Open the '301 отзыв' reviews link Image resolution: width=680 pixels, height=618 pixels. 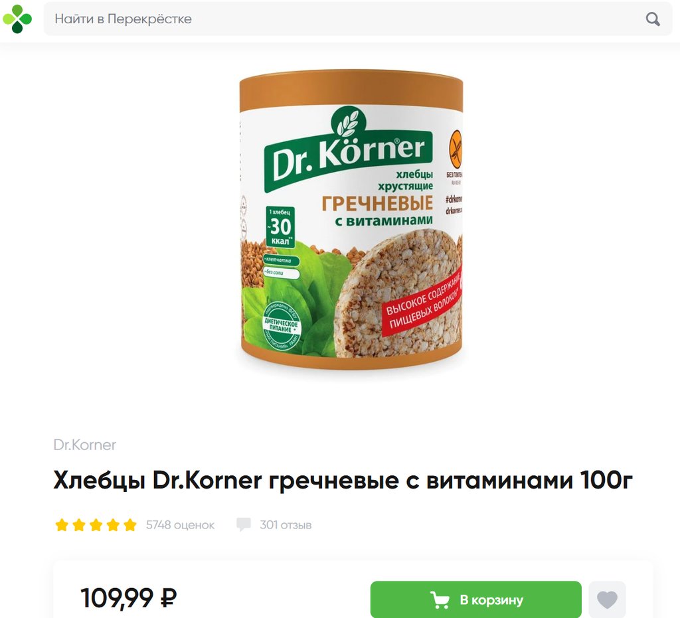tap(286, 525)
